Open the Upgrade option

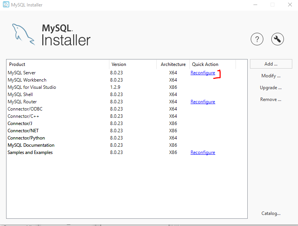tap(271, 88)
